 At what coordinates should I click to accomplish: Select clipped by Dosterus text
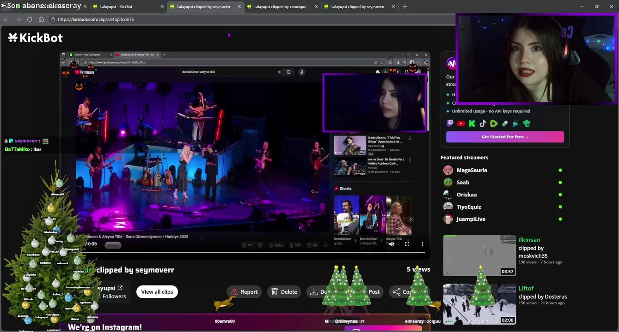(543, 296)
